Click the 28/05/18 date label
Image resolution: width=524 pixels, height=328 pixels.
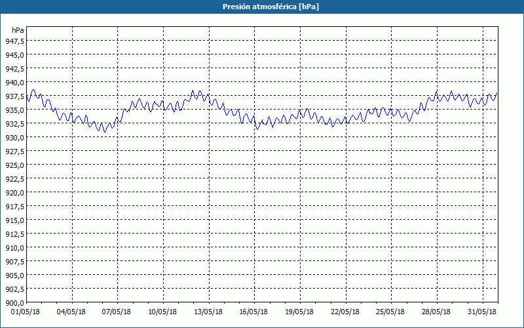[436, 312]
